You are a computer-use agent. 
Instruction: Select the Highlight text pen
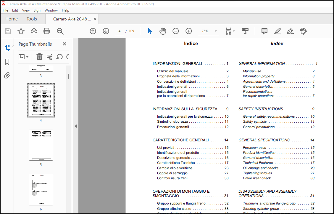(277, 31)
